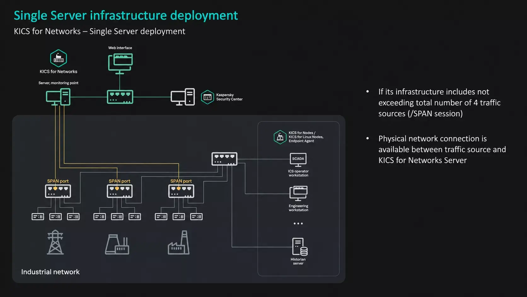The width and height of the screenshot is (527, 297).
Task: Click the factory with chimney icon
Action: pyautogui.click(x=179, y=242)
